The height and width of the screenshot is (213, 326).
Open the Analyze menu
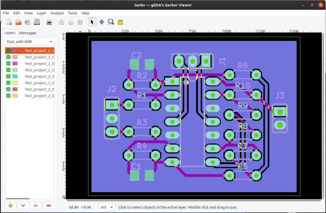[57, 13]
